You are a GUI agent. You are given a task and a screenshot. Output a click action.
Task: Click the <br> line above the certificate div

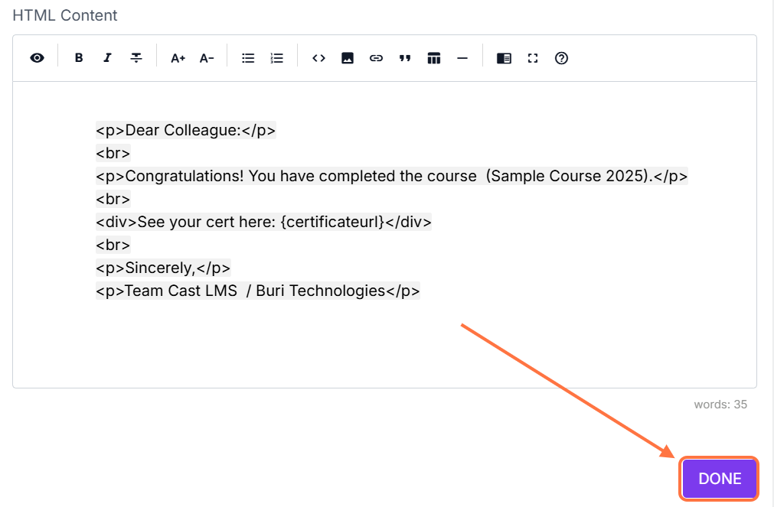[x=113, y=200]
